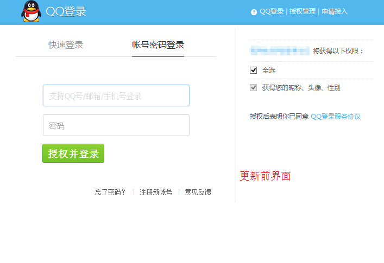This screenshot has height=263, width=384.
Task: Select the 帐号密码登录 tab
Action: [x=158, y=45]
